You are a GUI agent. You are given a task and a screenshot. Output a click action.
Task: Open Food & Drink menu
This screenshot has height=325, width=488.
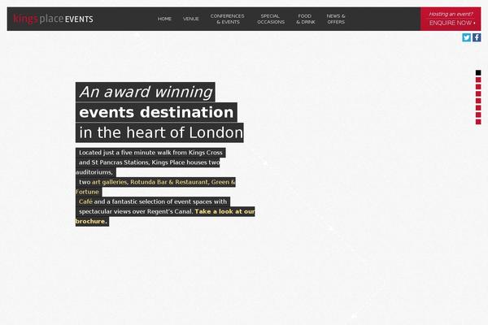coord(306,19)
